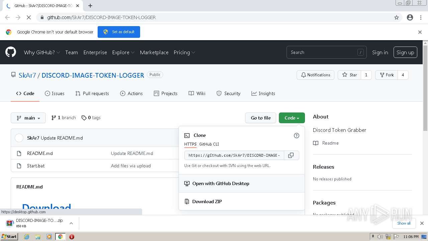Open the SkAr7 owner link
This screenshot has width=428, height=241.
click(x=27, y=75)
